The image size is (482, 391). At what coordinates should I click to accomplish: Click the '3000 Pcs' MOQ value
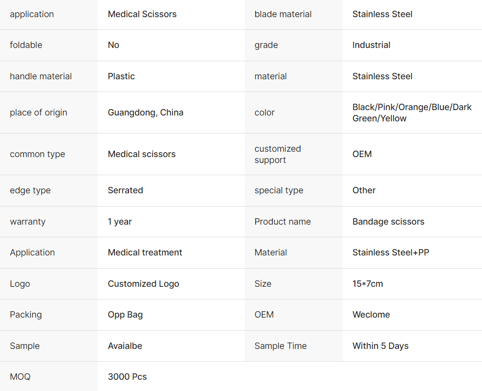point(127,377)
